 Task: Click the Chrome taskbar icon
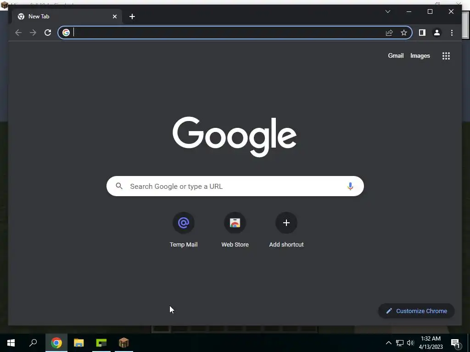[56, 343]
